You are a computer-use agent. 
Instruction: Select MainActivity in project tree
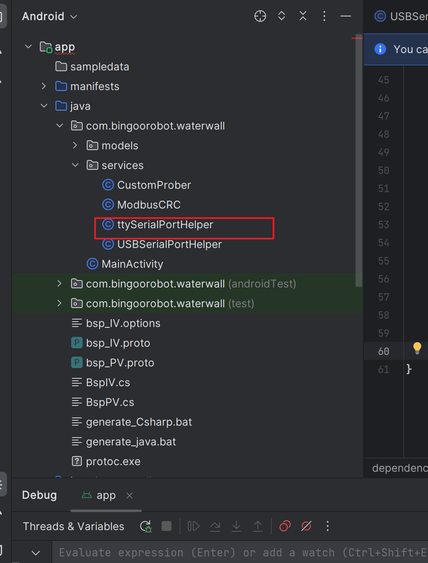point(132,264)
